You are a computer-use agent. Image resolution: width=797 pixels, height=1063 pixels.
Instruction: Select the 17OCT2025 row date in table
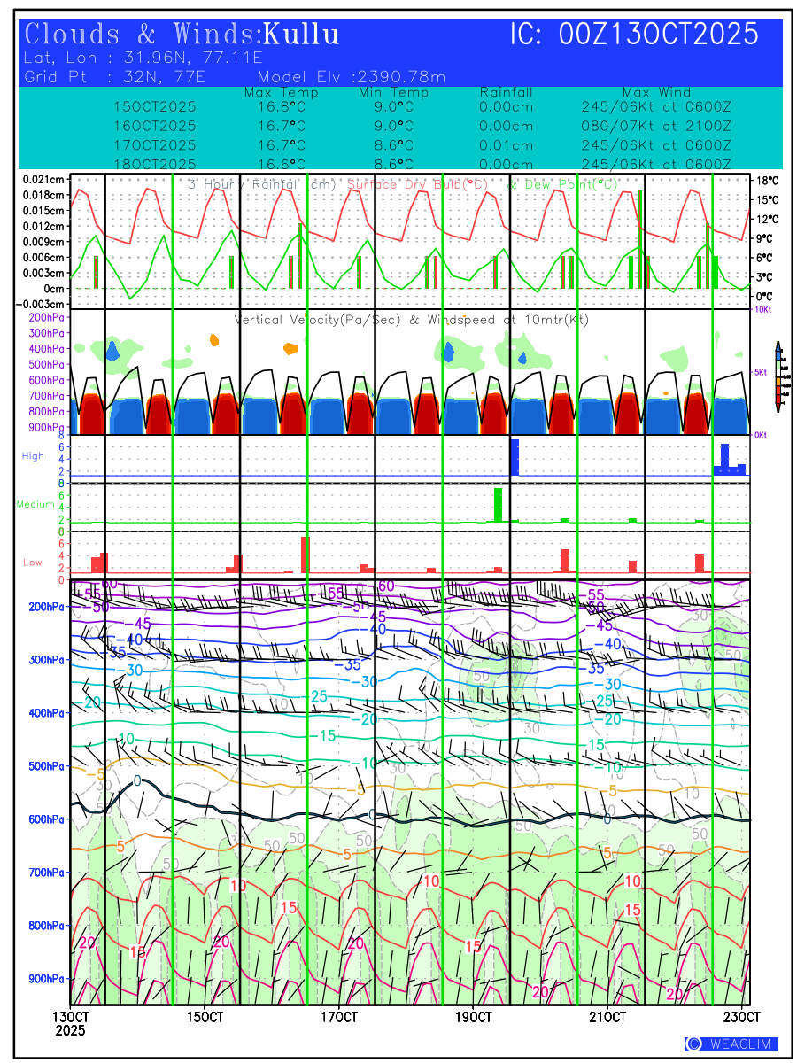coord(155,145)
